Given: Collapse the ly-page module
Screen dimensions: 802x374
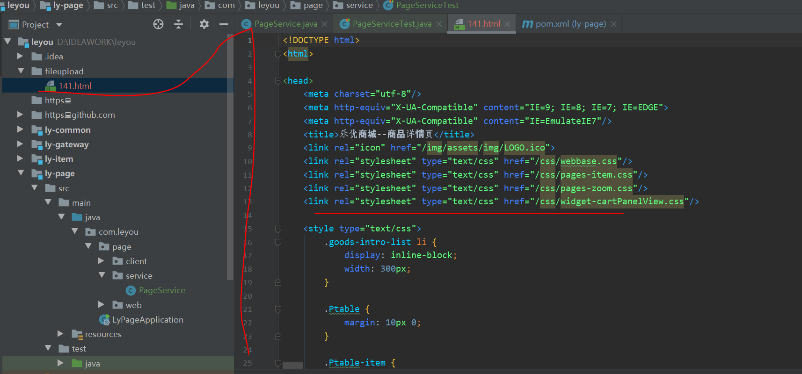Looking at the screenshot, I should point(21,173).
